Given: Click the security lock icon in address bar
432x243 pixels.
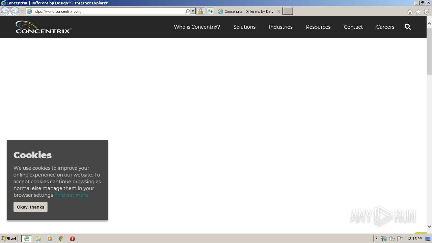Looking at the screenshot, I should coord(200,11).
